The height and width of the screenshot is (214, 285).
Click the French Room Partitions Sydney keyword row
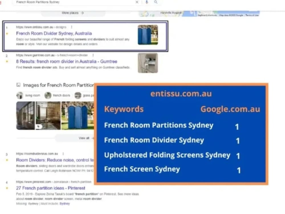pos(172,126)
